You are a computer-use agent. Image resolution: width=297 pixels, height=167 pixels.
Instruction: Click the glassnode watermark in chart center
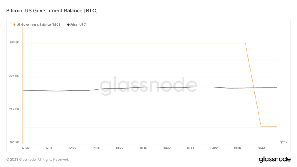click(148, 85)
